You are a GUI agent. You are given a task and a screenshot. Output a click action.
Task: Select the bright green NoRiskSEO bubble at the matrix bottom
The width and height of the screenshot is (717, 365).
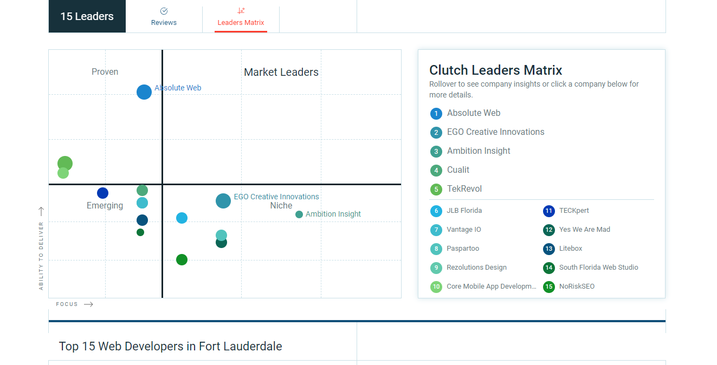[x=182, y=260]
